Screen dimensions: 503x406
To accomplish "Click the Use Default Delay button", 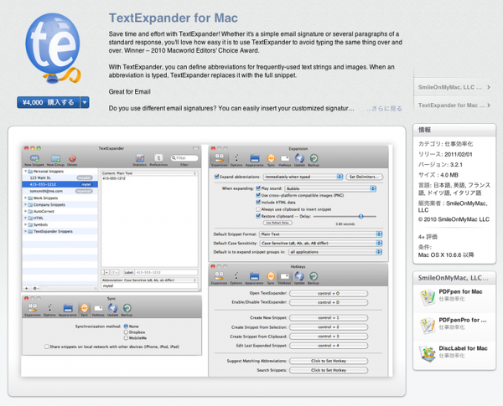I will click(277, 223).
